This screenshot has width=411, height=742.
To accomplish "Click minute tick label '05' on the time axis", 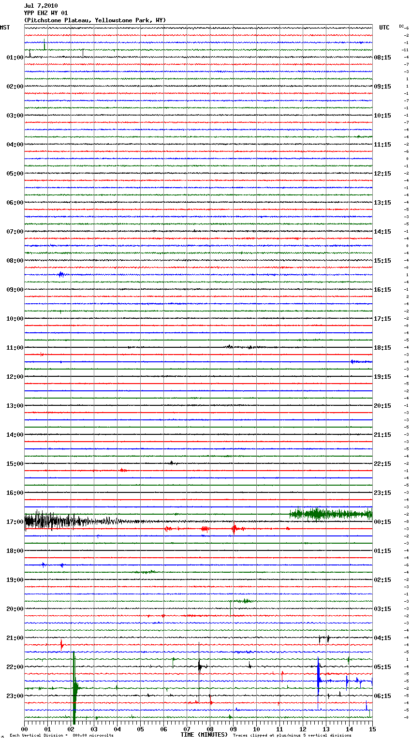I will (140, 729).
